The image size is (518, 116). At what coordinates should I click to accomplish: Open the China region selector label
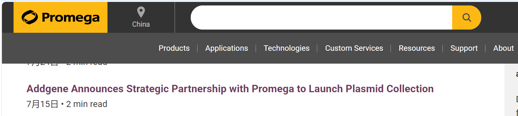tap(141, 24)
